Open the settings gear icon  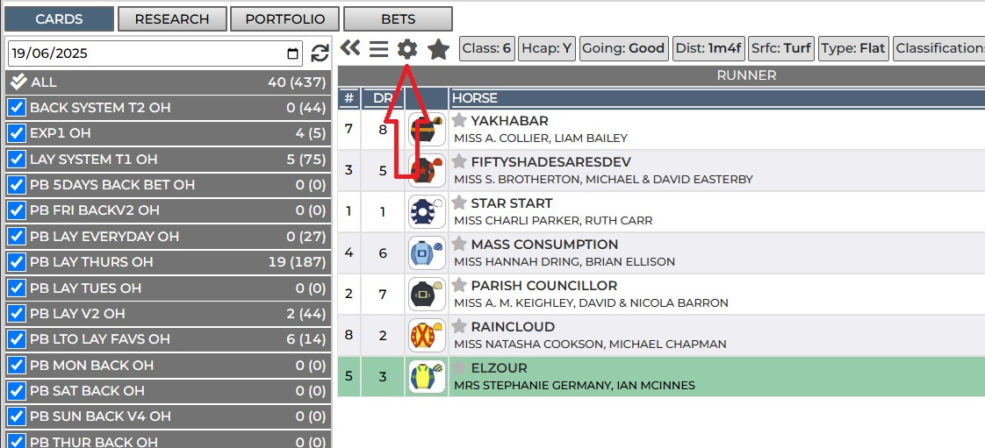407,49
